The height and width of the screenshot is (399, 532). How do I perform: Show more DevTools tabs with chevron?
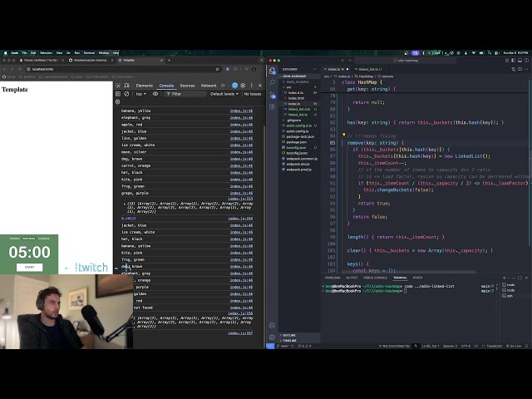(x=223, y=86)
